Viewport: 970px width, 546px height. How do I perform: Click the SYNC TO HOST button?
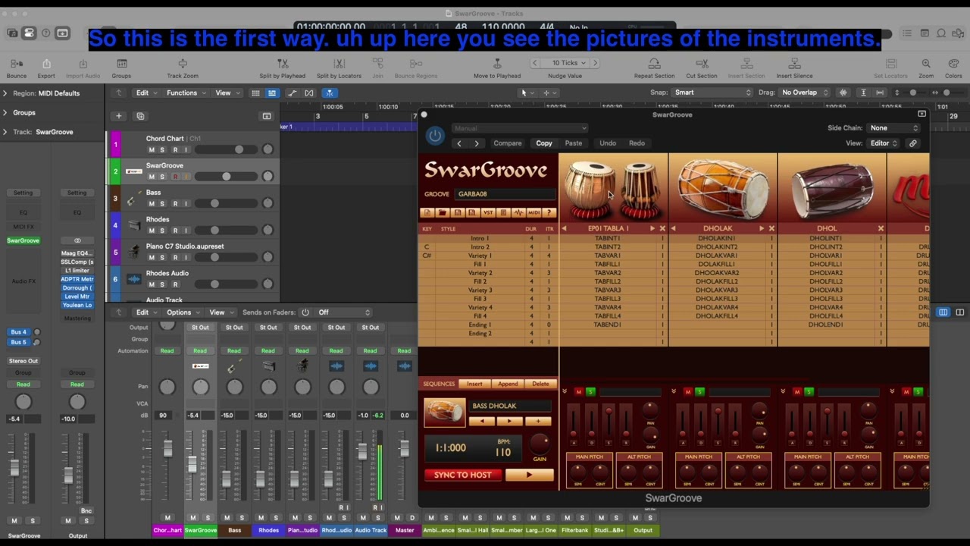(463, 475)
